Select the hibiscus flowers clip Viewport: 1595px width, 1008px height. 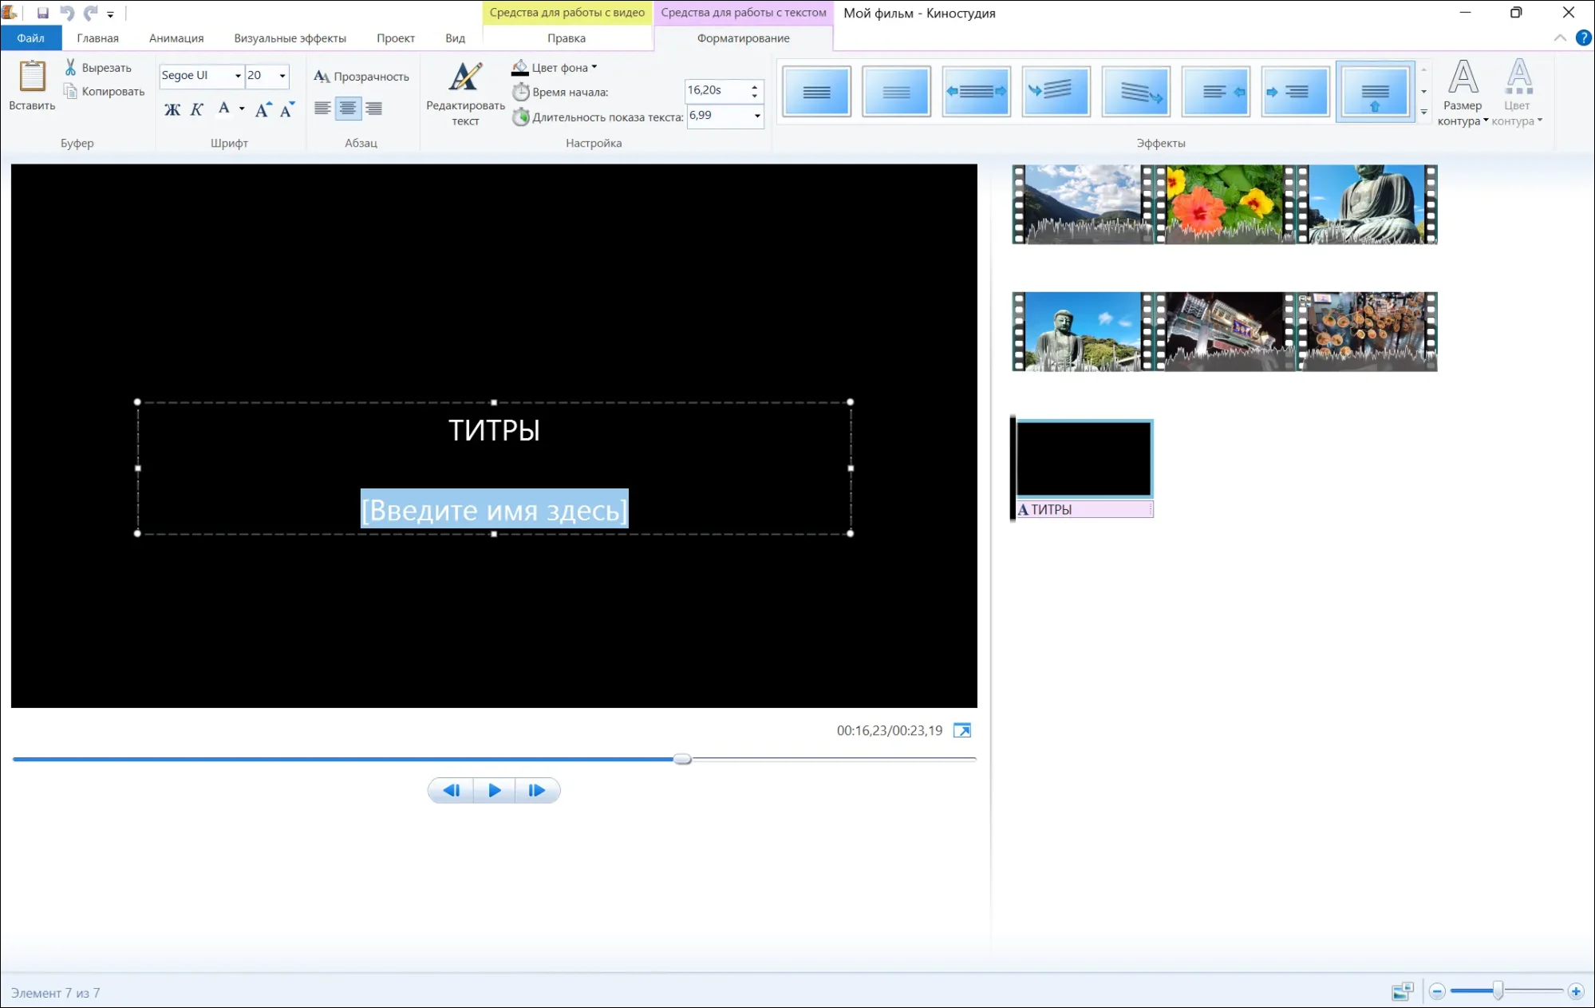point(1224,204)
